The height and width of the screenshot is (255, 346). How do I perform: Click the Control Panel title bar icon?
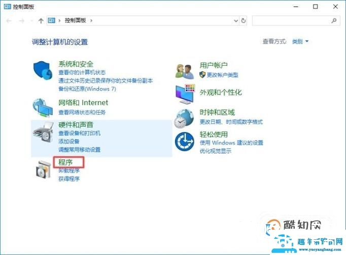(7, 7)
